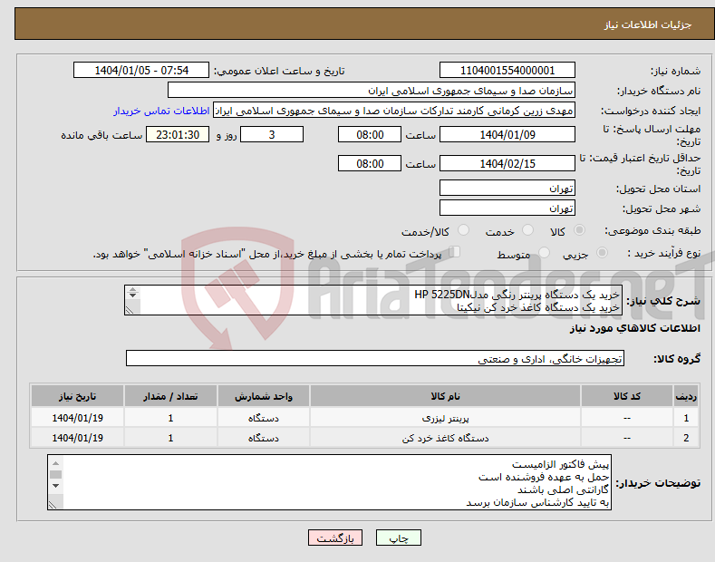Screen dimensions: 715x562
Task: Select the کالا/خدمت radio button
Action: click(463, 230)
